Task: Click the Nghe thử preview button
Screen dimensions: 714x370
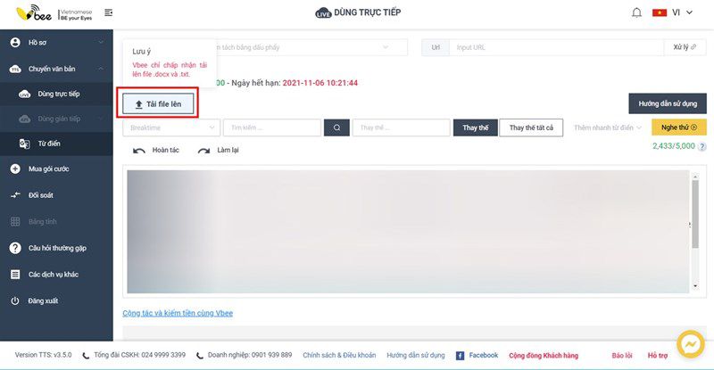Action: tap(679, 127)
